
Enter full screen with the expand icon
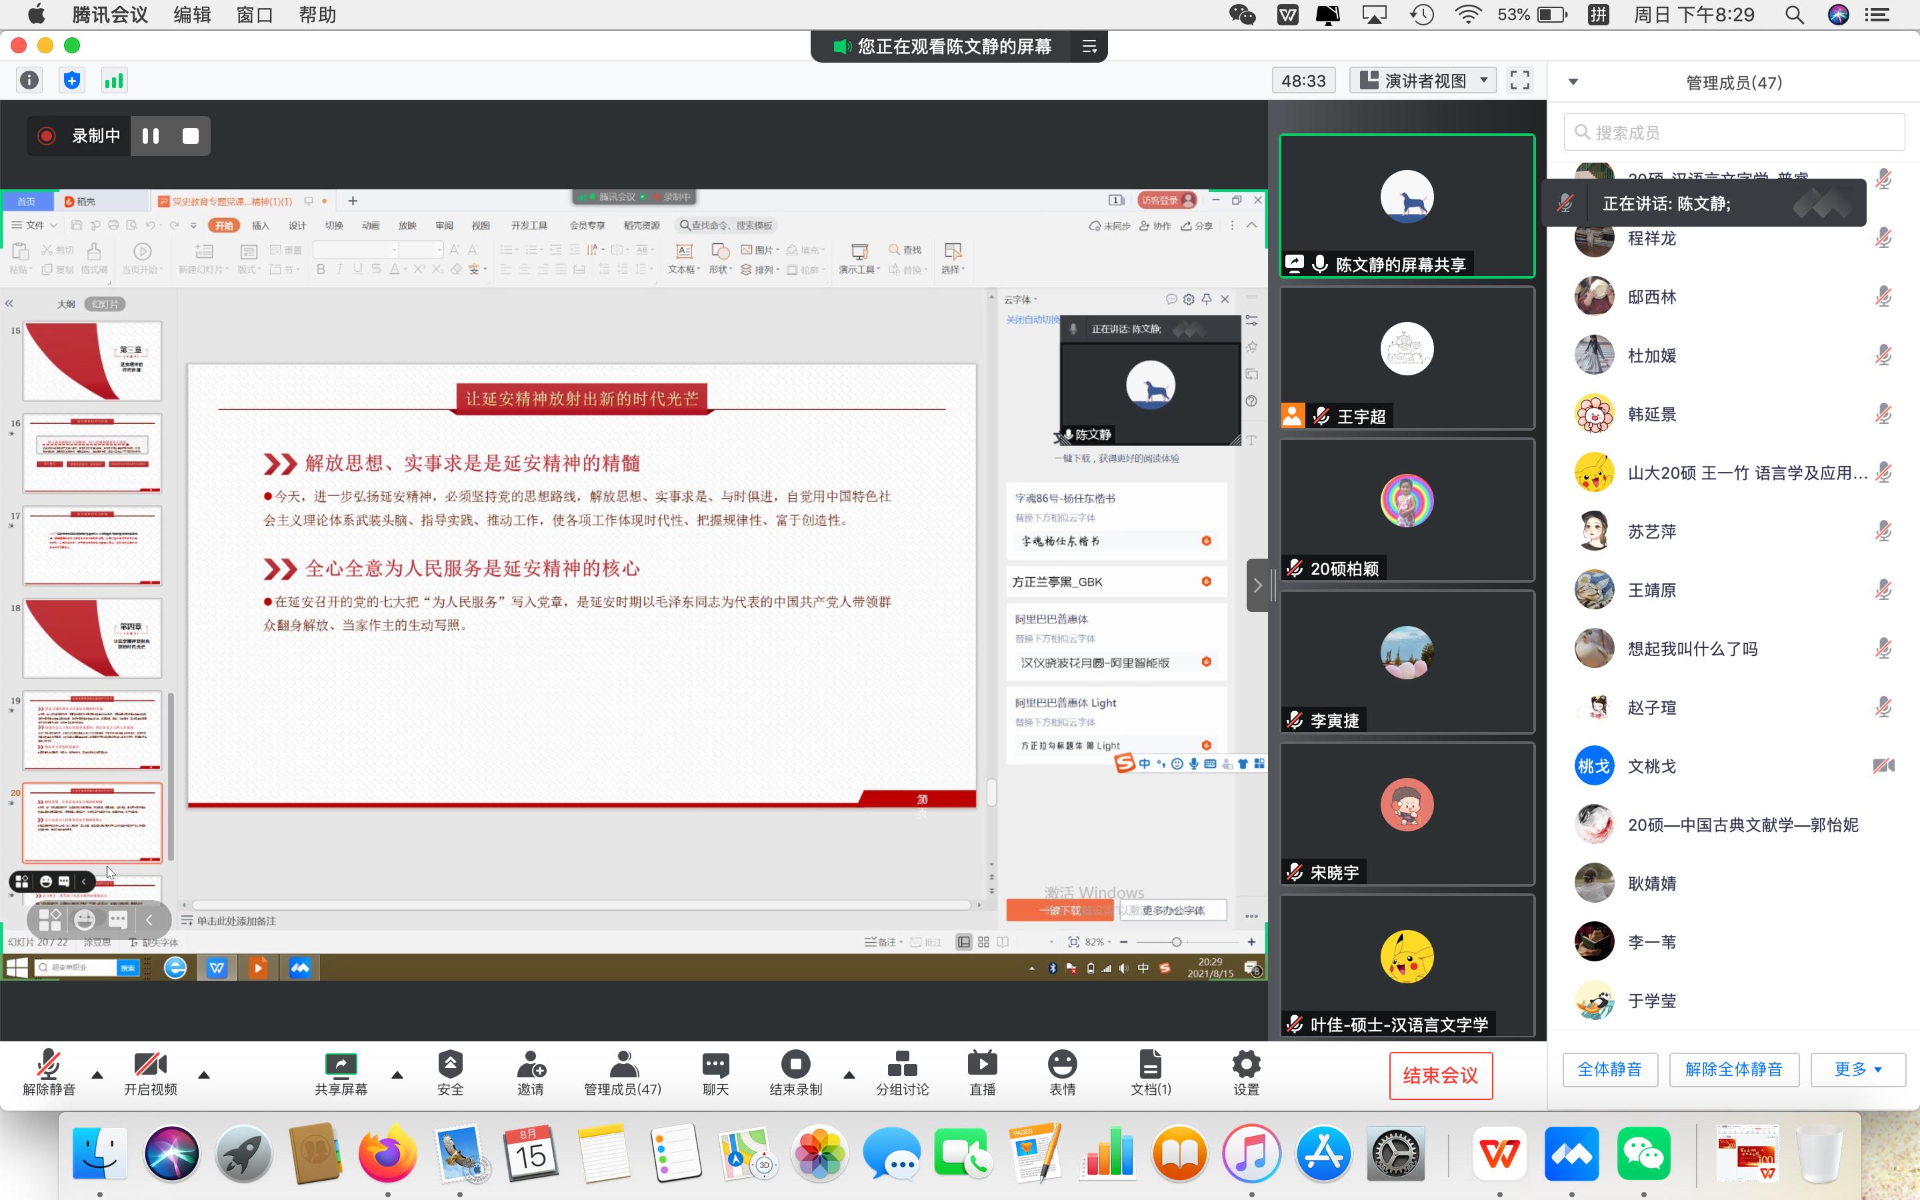1519,81
